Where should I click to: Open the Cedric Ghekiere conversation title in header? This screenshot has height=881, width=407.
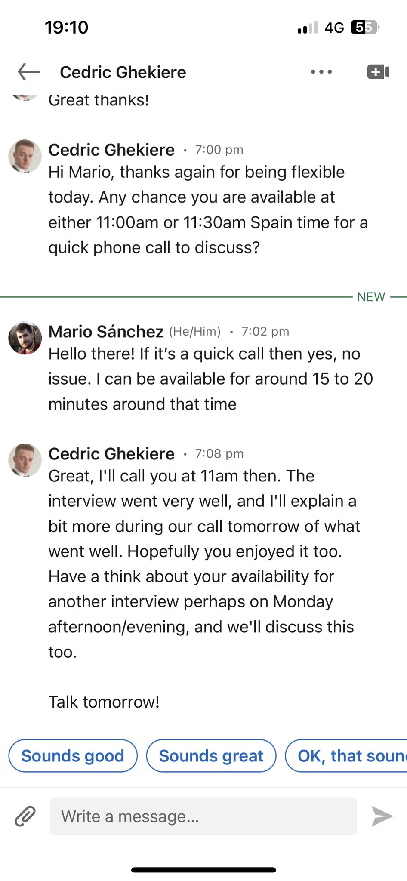click(123, 72)
